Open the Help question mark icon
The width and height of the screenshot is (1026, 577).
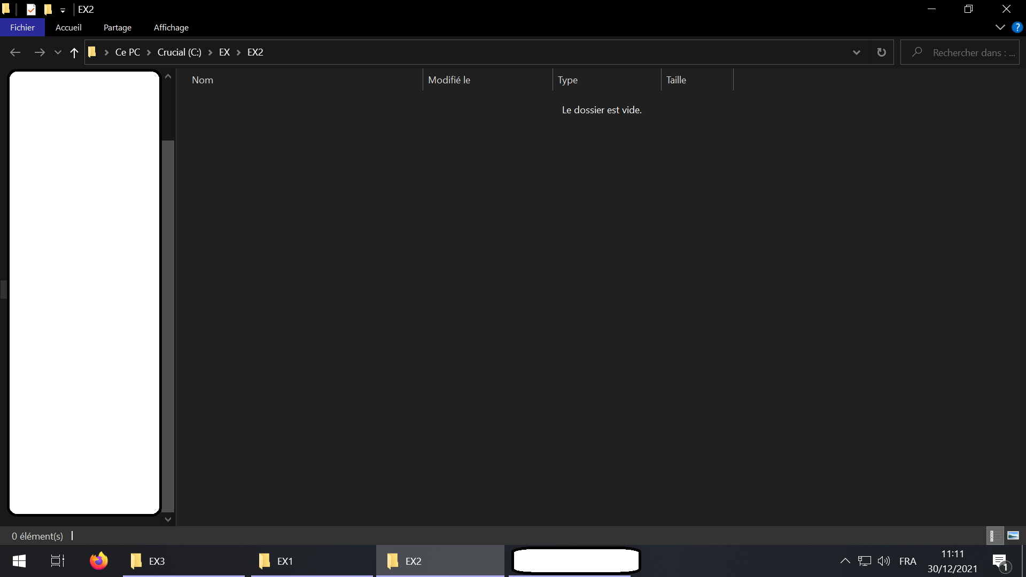pyautogui.click(x=1017, y=27)
